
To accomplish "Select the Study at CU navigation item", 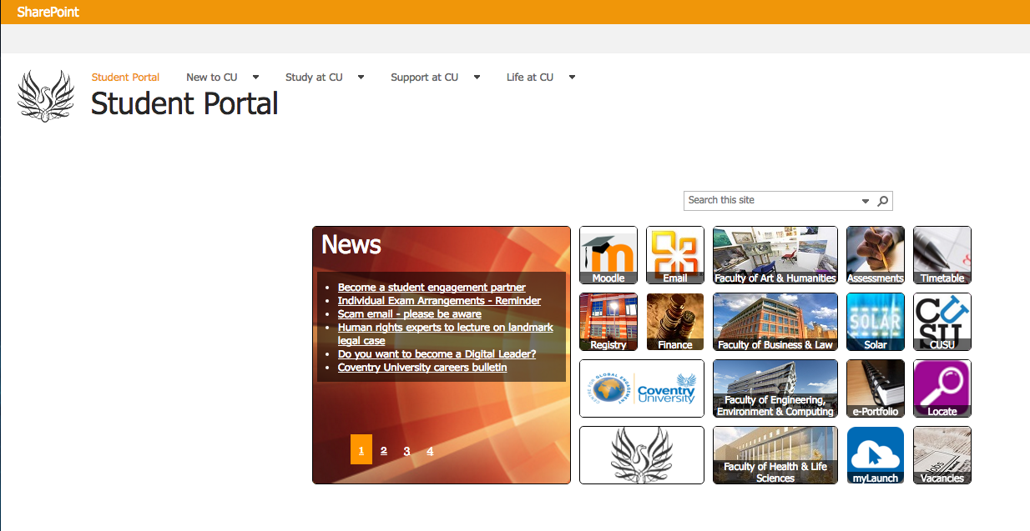I will tap(314, 78).
